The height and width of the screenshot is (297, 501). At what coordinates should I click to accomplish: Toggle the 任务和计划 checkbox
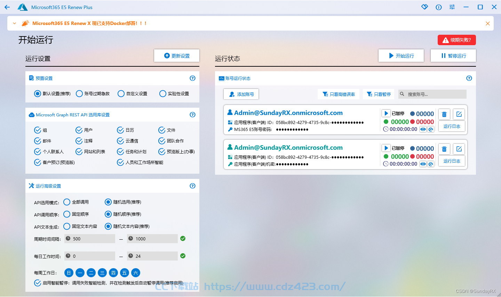click(x=120, y=151)
